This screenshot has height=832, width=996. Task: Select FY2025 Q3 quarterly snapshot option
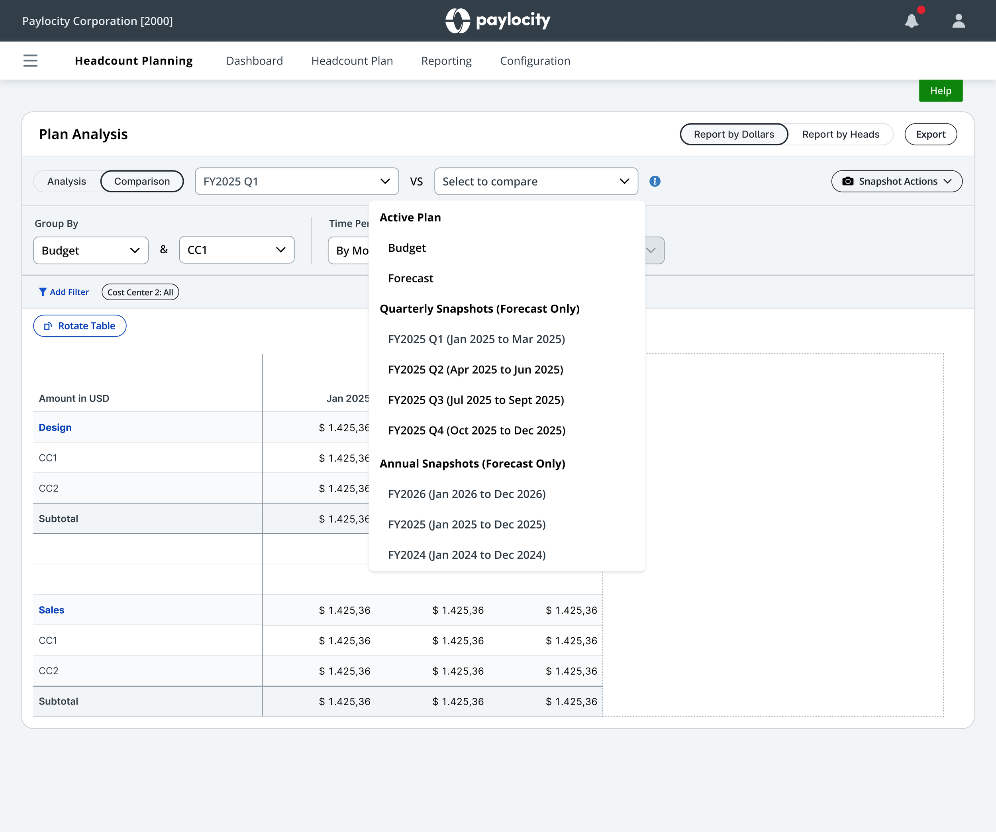(476, 400)
